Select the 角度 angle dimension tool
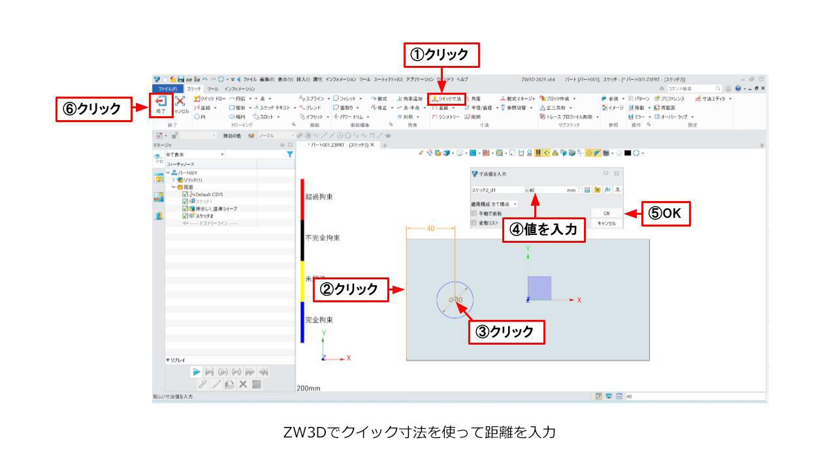Image resolution: width=836 pixels, height=470 pixels. [x=472, y=99]
